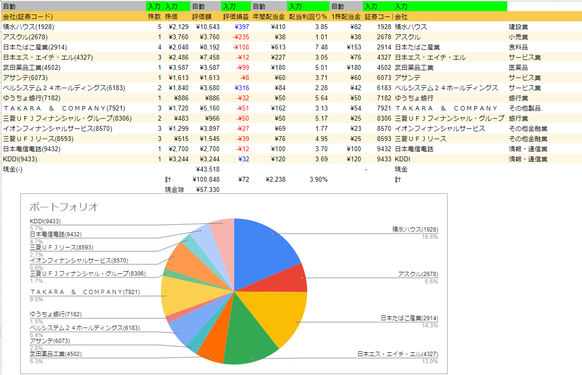Click the 日本たばこ産業(2914) table cell
The width and height of the screenshot is (582, 375).
coord(73,47)
